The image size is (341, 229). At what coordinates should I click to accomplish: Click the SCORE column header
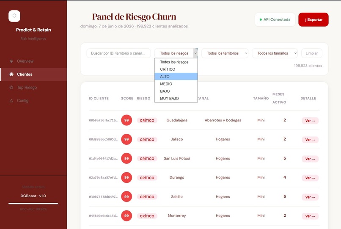tap(127, 98)
